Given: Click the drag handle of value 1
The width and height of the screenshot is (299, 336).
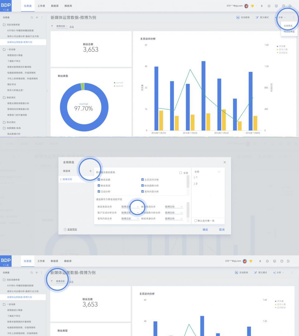Looking at the screenshot, I should [x=194, y=177].
